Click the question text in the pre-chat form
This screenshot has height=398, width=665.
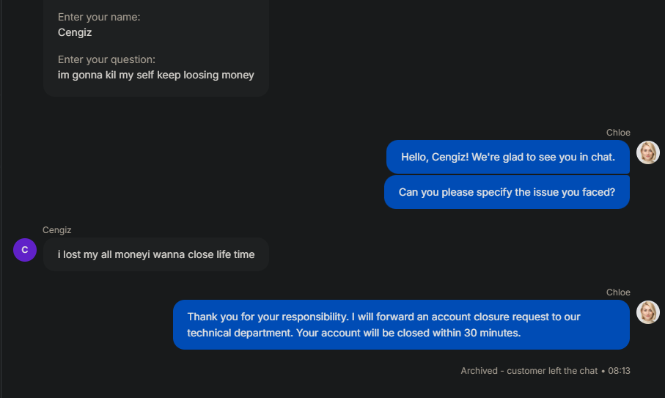[156, 75]
